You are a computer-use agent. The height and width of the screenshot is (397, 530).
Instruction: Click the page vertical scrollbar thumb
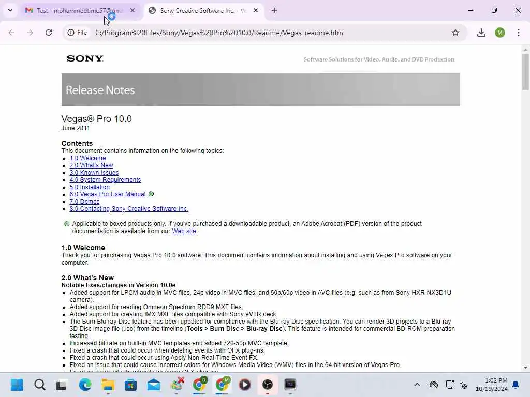(525, 71)
